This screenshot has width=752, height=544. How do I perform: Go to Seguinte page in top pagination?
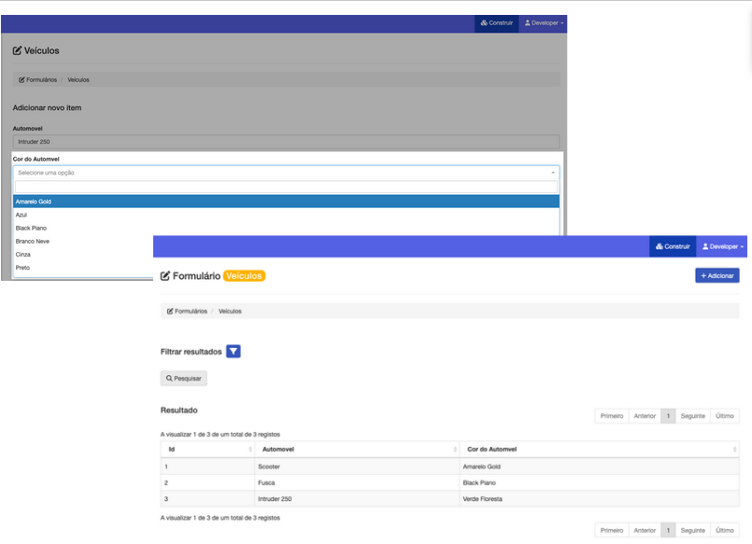click(693, 416)
